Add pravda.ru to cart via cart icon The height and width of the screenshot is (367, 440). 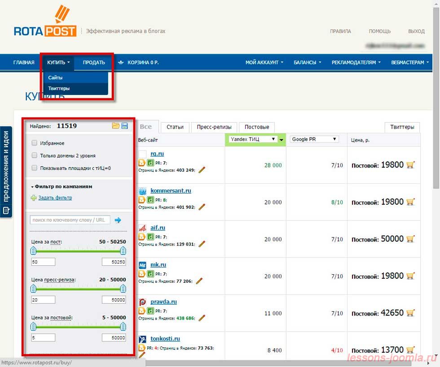[x=410, y=313]
